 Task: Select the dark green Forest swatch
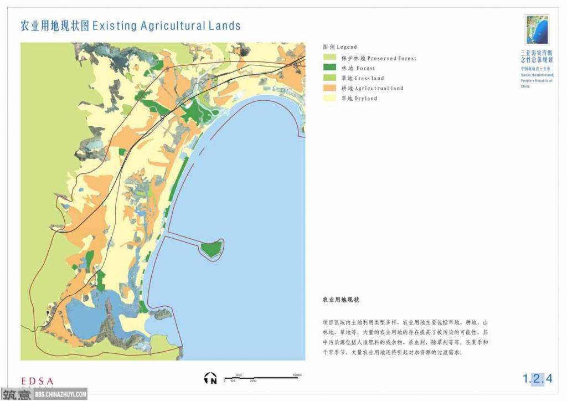click(331, 68)
